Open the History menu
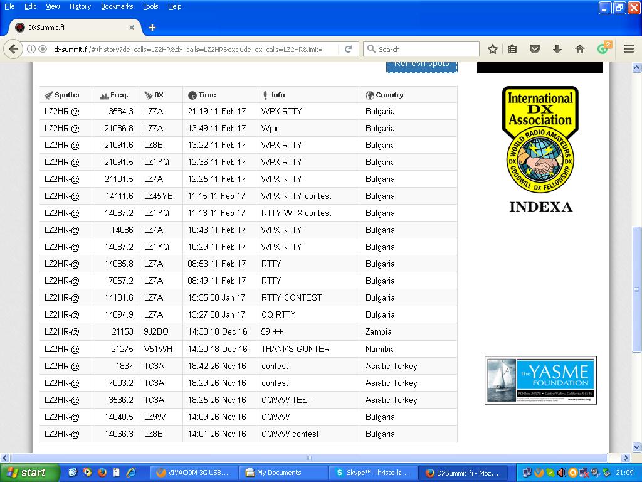The image size is (642, 482). (80, 6)
